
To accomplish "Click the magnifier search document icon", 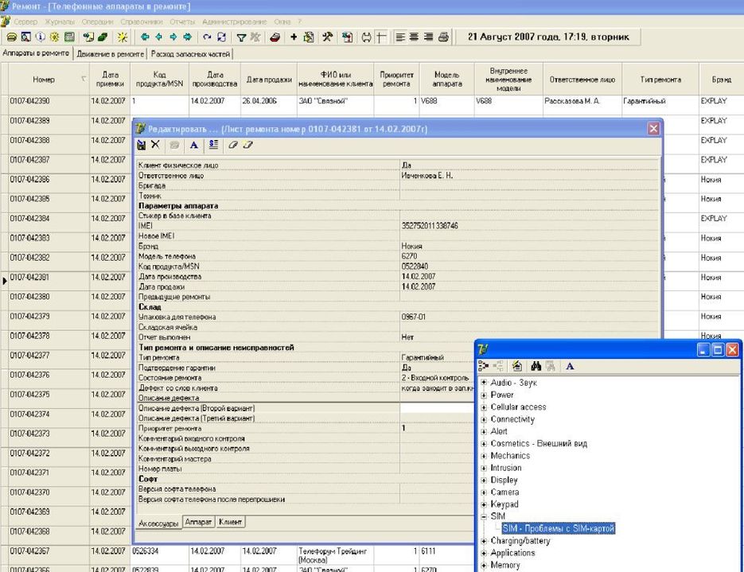I will 26,37.
